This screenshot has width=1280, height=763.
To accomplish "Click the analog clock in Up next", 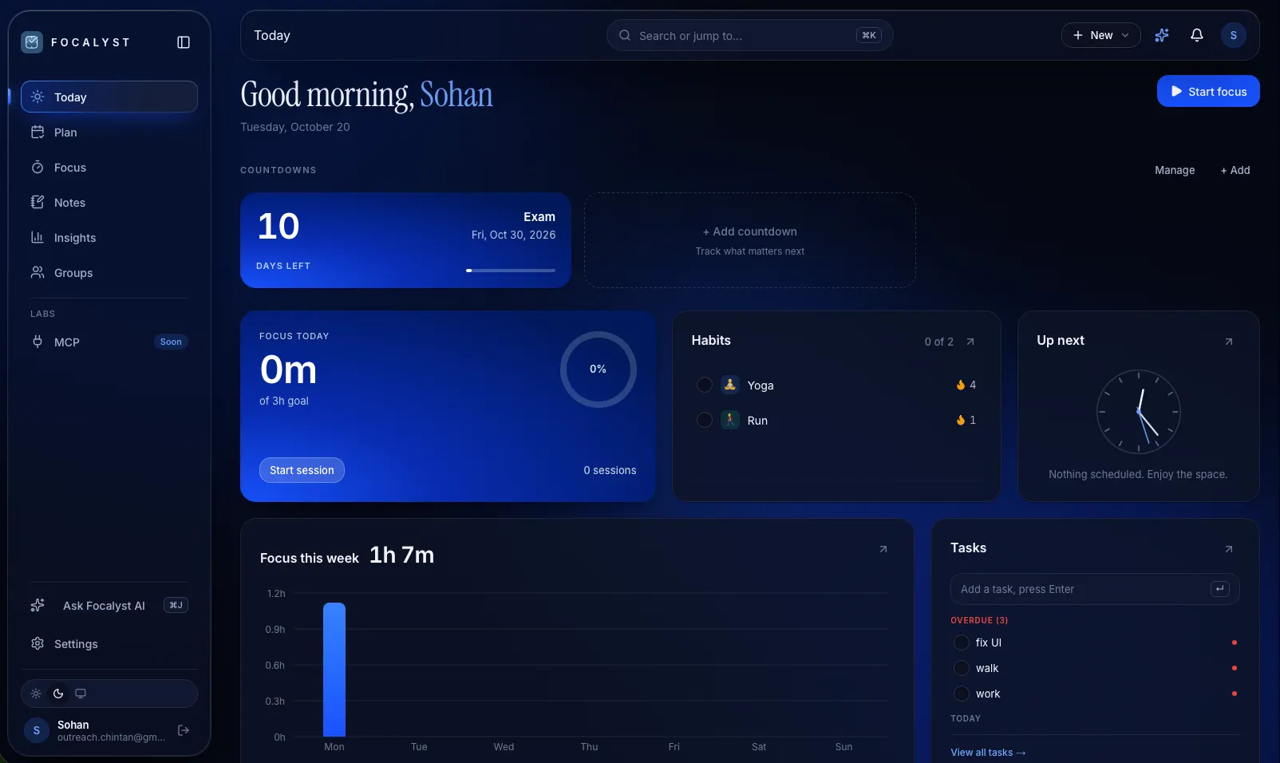I will tap(1138, 412).
